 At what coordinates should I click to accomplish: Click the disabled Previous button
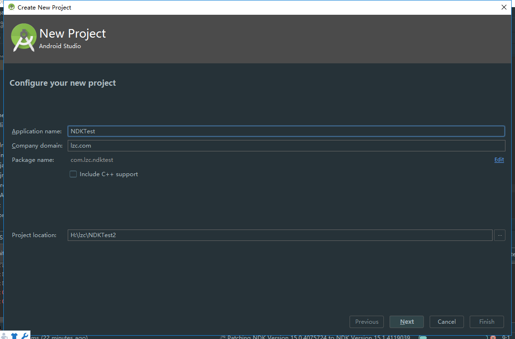[x=367, y=322]
